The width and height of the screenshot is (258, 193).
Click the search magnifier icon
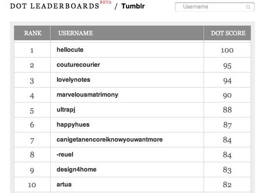tap(248, 7)
